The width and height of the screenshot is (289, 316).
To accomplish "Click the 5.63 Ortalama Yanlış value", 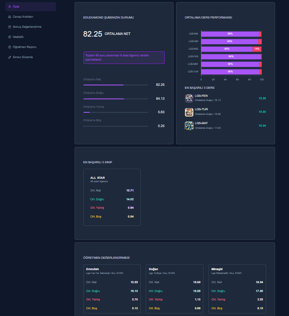I will coord(161,112).
